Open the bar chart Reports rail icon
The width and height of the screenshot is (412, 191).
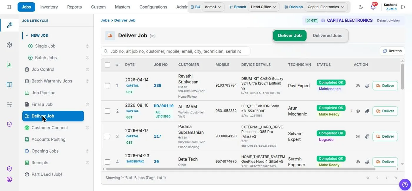[9, 65]
